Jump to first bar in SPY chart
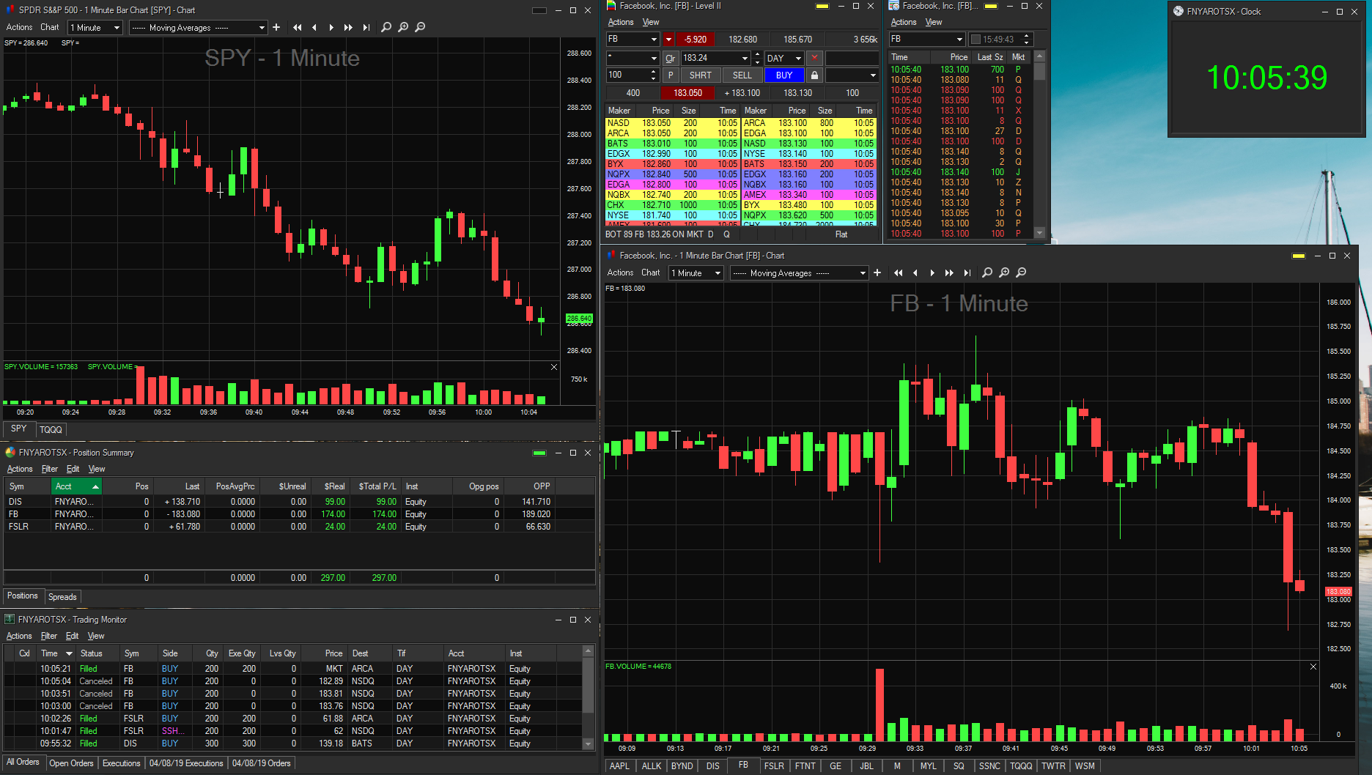Viewport: 1372px width, 775px height. [x=297, y=27]
